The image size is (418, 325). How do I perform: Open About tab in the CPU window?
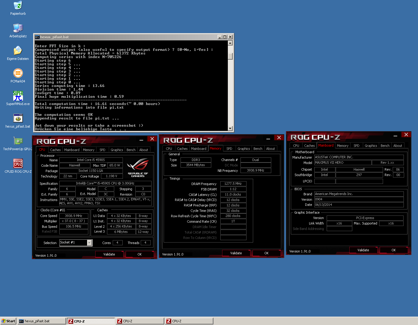pyautogui.click(x=144, y=150)
